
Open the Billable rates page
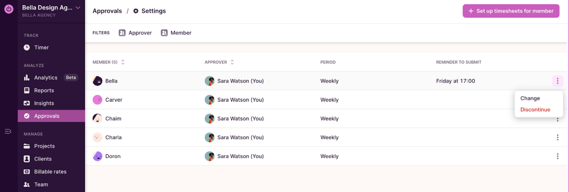[50, 172]
